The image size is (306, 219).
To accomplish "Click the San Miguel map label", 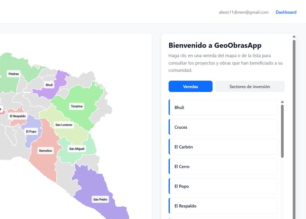I will point(77,149).
